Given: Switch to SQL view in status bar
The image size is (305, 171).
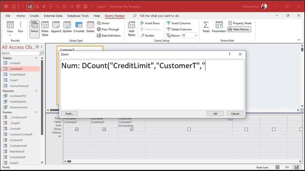Looking at the screenshot, I should [287, 167].
